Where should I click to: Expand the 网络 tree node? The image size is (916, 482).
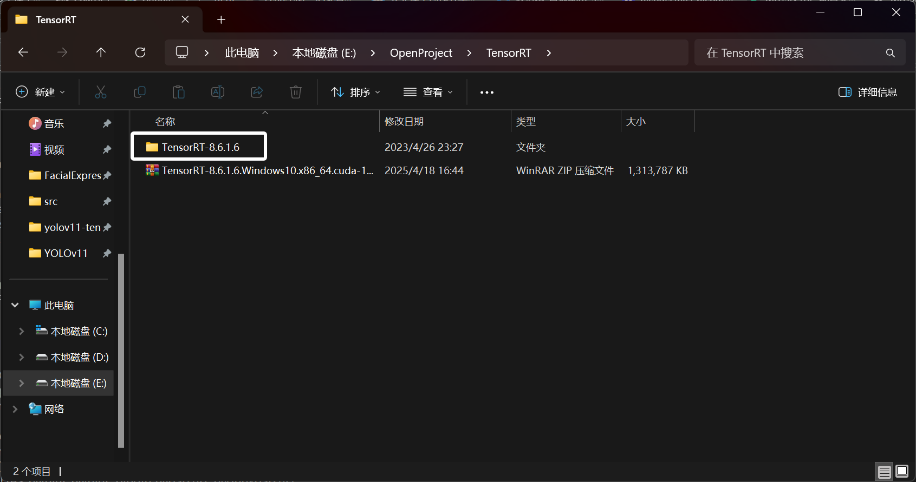15,409
